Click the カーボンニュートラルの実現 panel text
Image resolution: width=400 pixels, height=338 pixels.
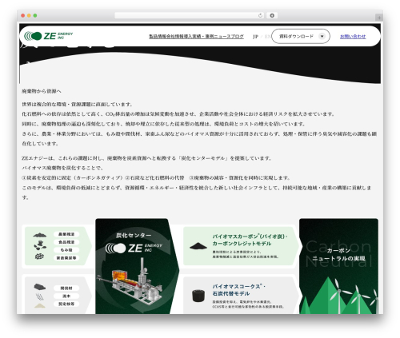point(338,255)
